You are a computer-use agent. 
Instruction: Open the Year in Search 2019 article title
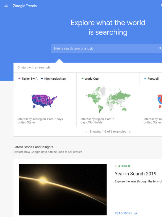(x=136, y=174)
